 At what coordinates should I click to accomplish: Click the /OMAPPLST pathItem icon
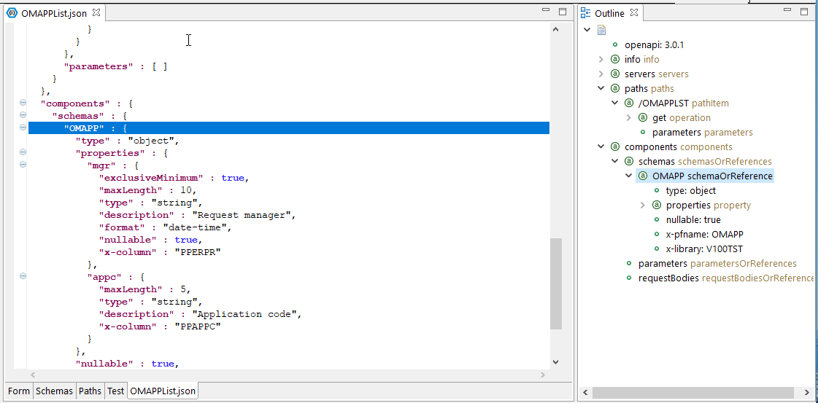point(629,103)
